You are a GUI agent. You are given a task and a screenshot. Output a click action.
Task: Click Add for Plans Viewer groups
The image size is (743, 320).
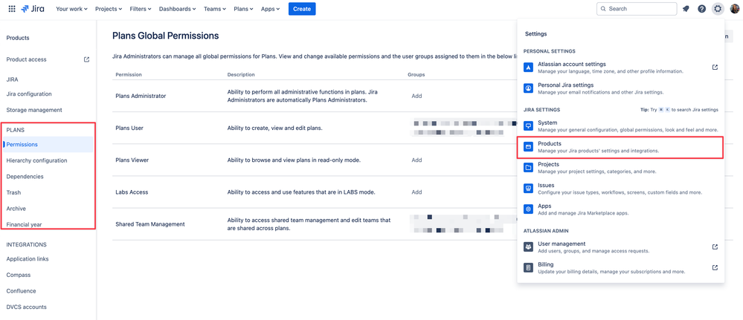click(416, 160)
